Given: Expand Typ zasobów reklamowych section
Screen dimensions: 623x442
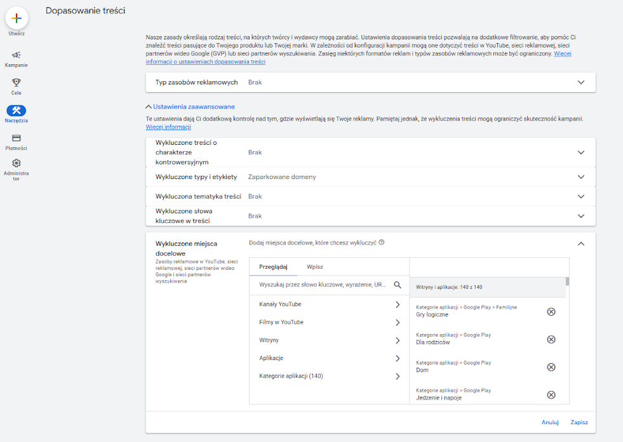Looking at the screenshot, I should point(580,83).
